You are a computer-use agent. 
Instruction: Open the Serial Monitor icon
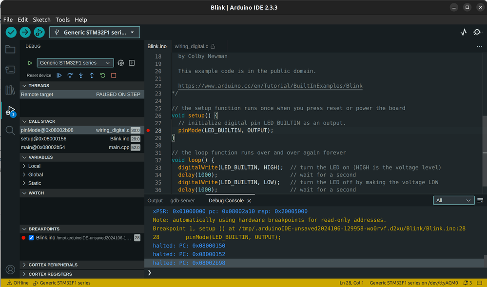[477, 32]
